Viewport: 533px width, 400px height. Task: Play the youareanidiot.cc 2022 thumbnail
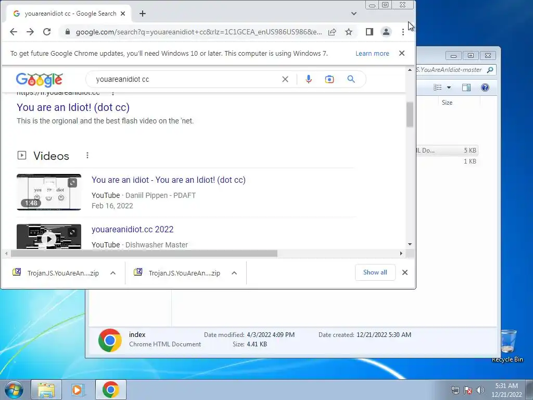49,237
